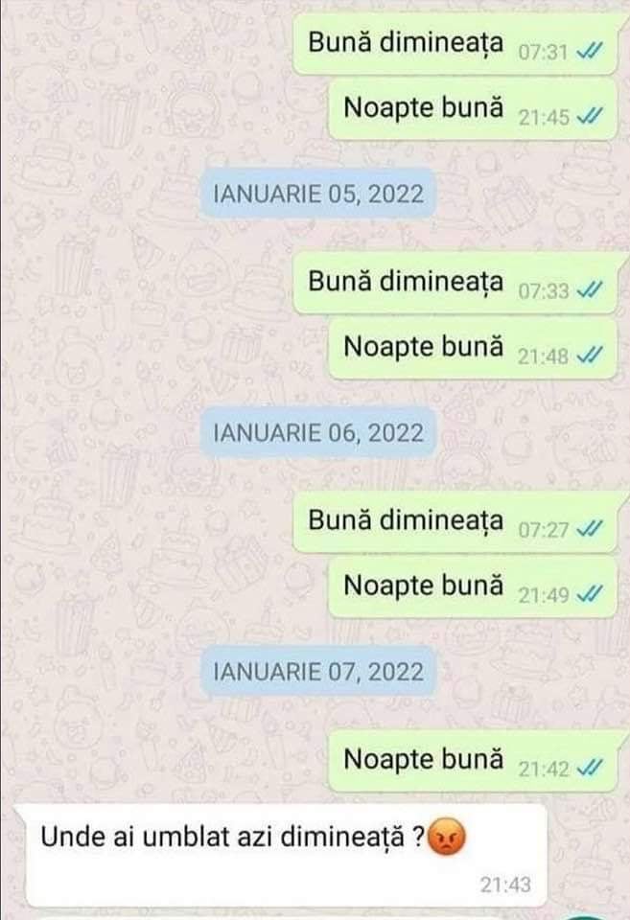
Task: Tap blue ticks next to 21:42 timestamp
Action: tap(589, 768)
